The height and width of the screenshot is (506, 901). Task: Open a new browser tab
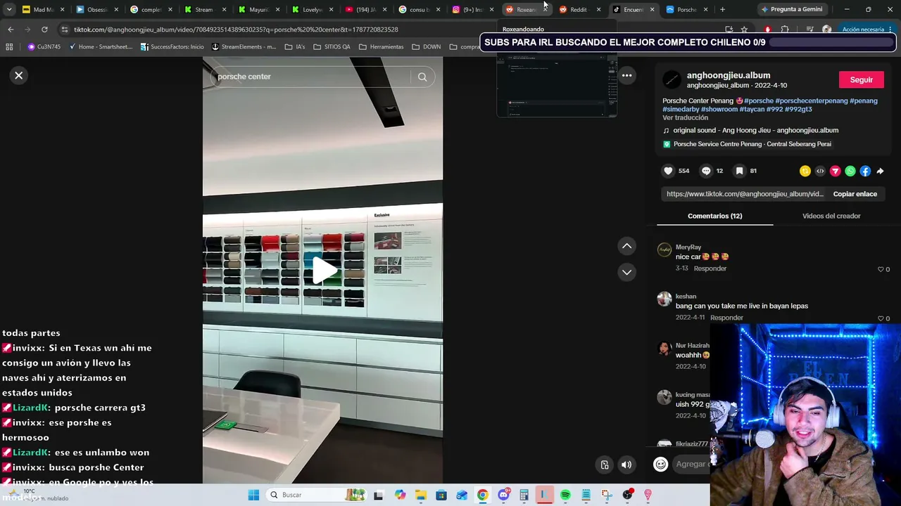[722, 10]
